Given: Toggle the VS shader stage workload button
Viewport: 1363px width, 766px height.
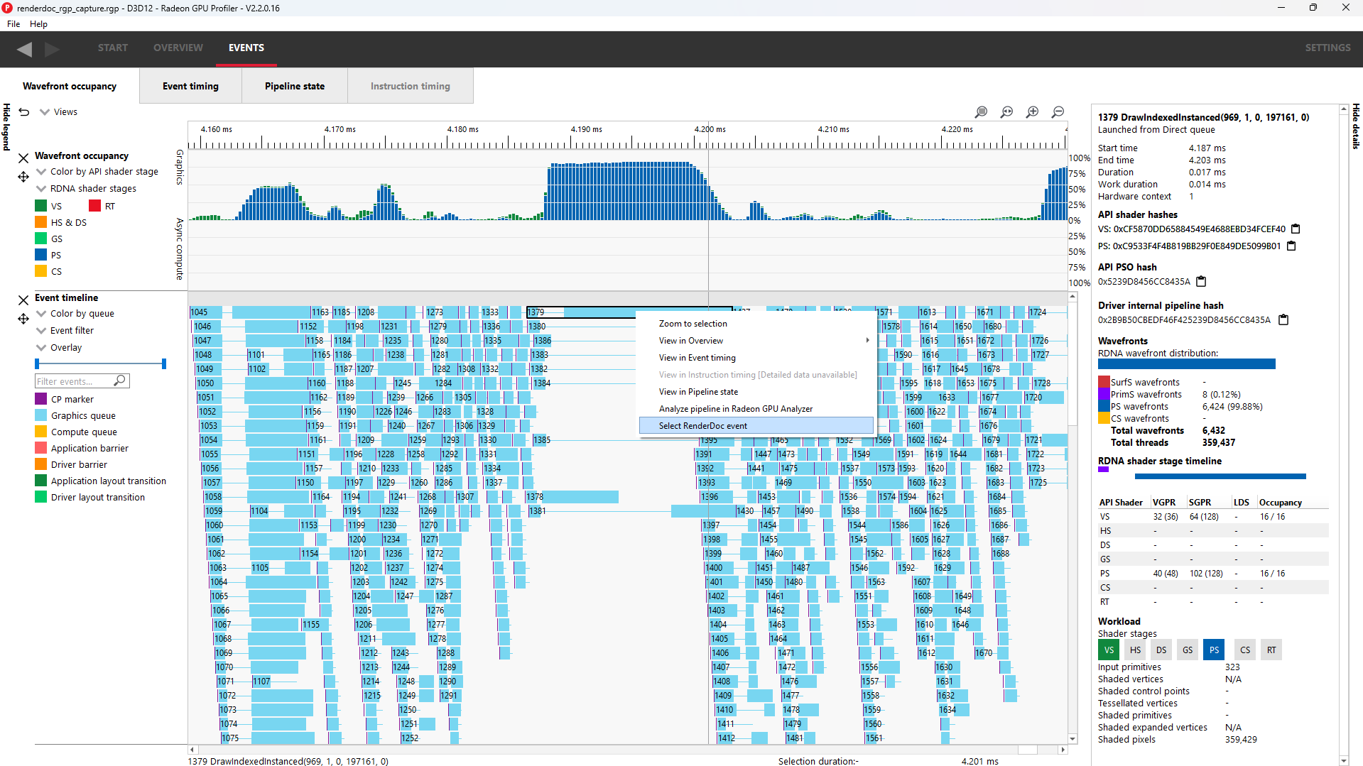Looking at the screenshot, I should [1108, 650].
